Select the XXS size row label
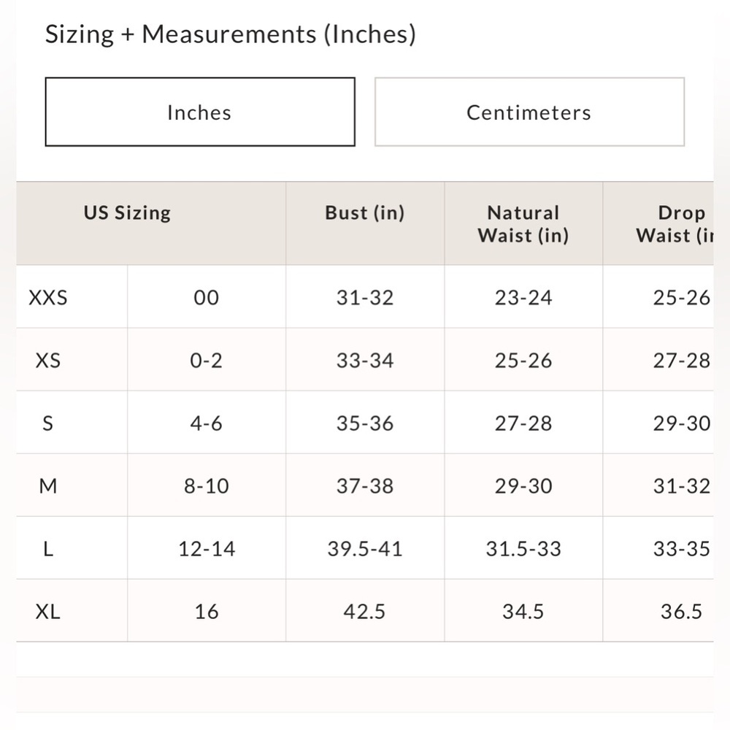 pyautogui.click(x=48, y=298)
